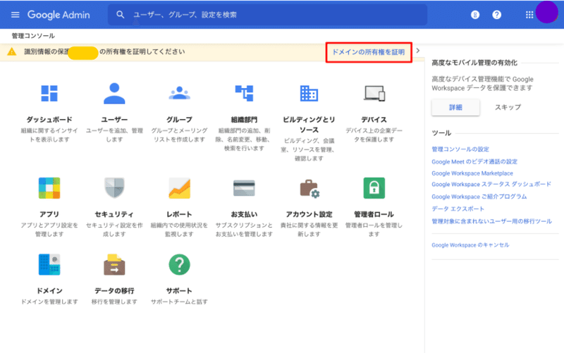Open the ユーザー users icon

tap(114, 94)
